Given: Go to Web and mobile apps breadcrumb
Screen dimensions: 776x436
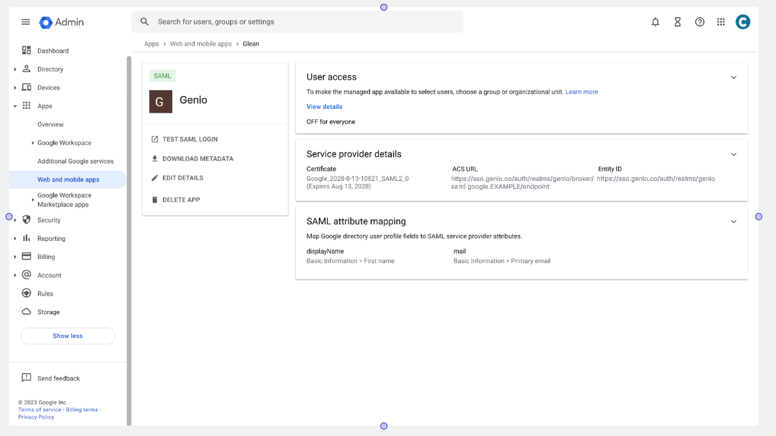Looking at the screenshot, I should click(x=200, y=44).
